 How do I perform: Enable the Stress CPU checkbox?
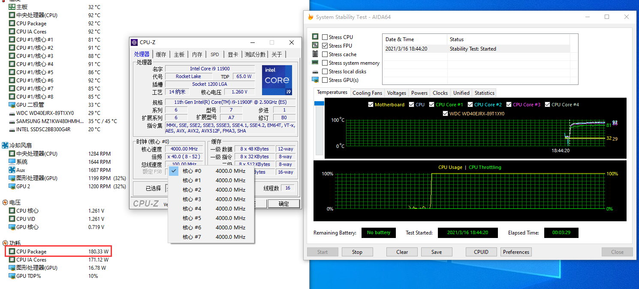coord(325,37)
